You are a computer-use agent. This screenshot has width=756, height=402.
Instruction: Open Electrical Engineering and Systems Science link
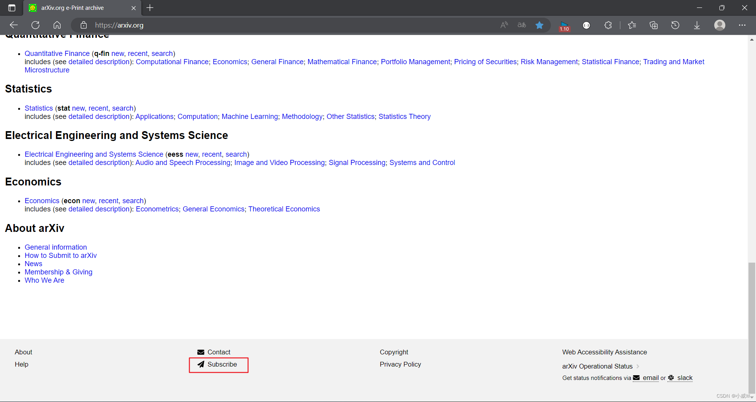click(x=94, y=154)
